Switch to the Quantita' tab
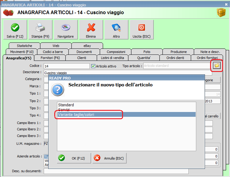The height and width of the screenshot is (177, 230). pos(144,58)
